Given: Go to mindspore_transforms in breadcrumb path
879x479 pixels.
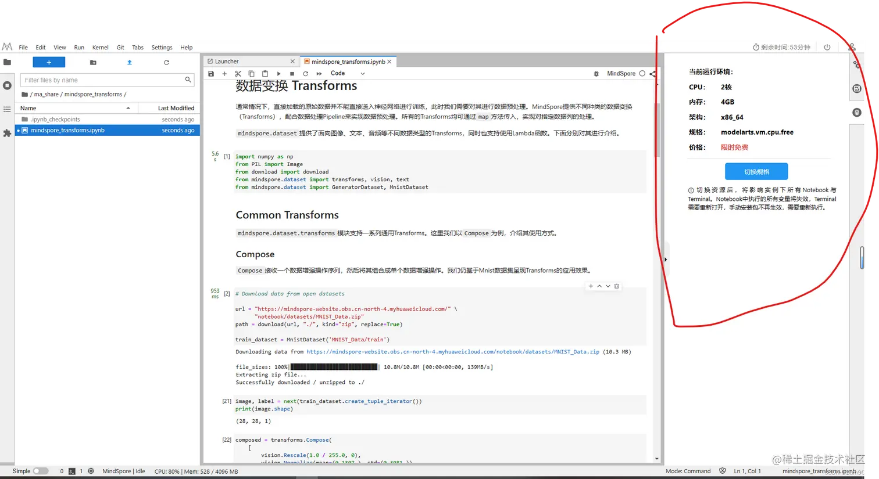Looking at the screenshot, I should (93, 94).
